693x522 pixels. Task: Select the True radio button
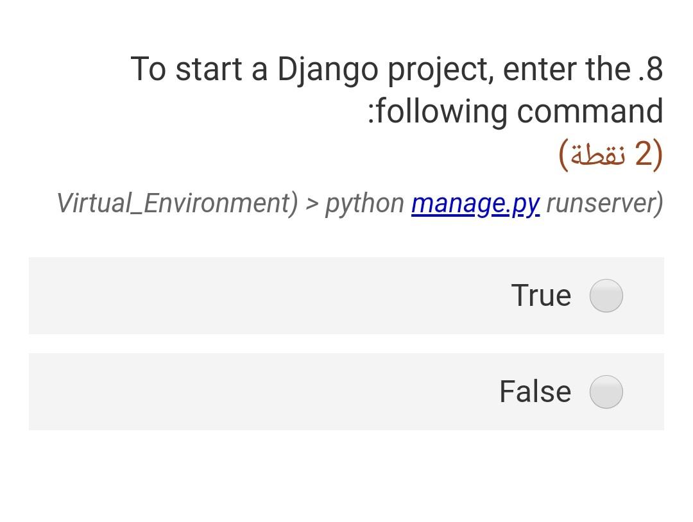[x=606, y=296]
